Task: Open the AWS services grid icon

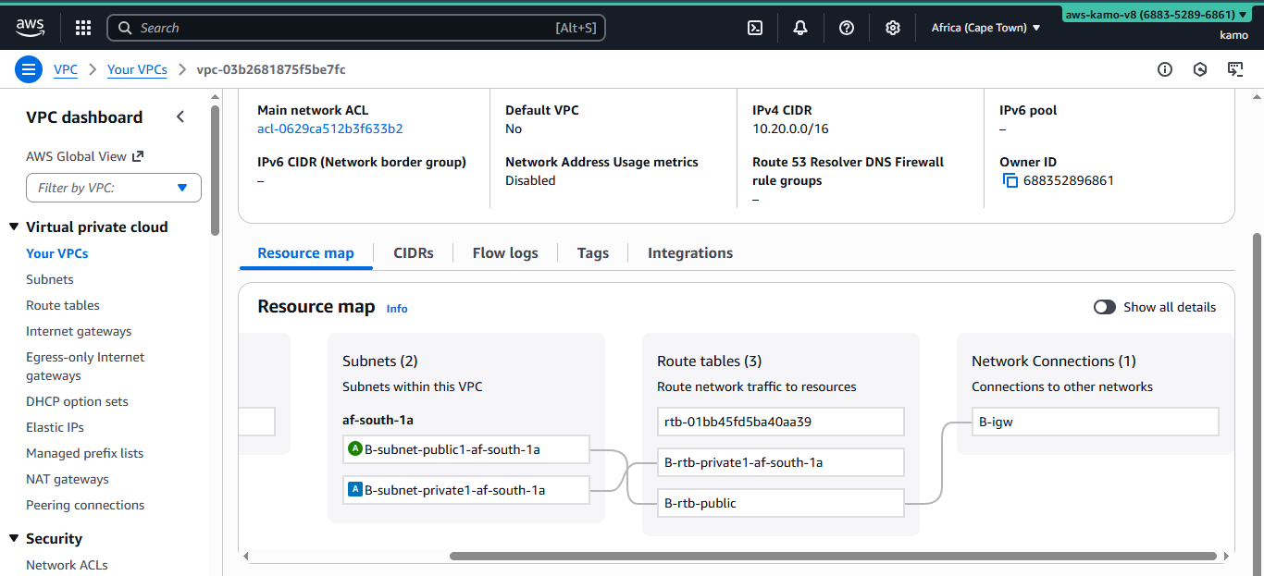Action: pyautogui.click(x=82, y=28)
